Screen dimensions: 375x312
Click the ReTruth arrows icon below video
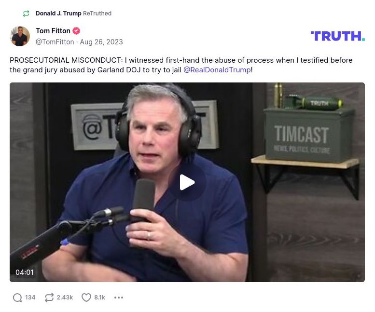pos(49,298)
